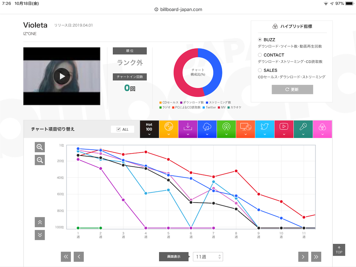This screenshot has height=267, width=356.
Task: Go to next week with right arrow
Action: point(303,257)
